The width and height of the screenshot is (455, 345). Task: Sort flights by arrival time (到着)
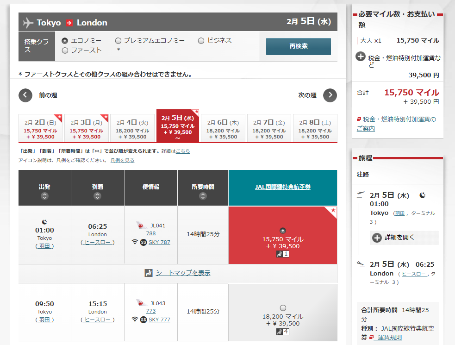pyautogui.click(x=97, y=196)
